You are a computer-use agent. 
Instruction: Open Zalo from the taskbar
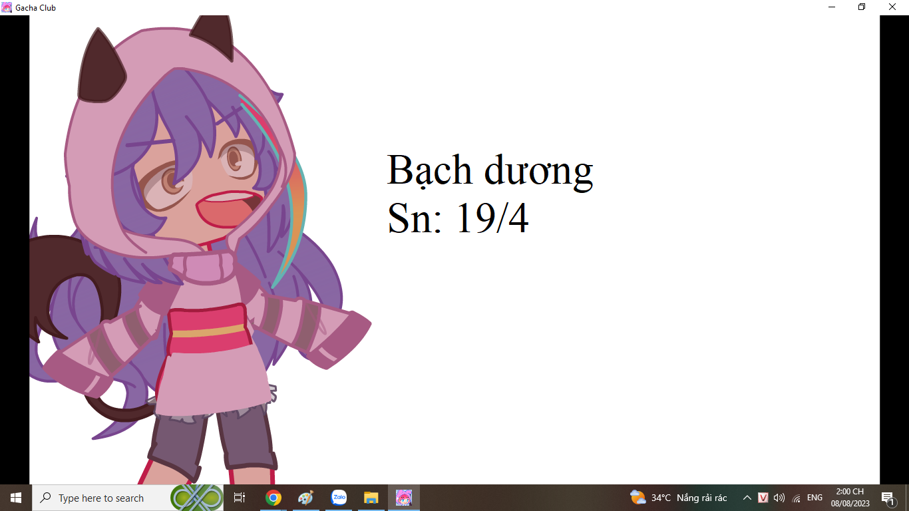coord(339,498)
